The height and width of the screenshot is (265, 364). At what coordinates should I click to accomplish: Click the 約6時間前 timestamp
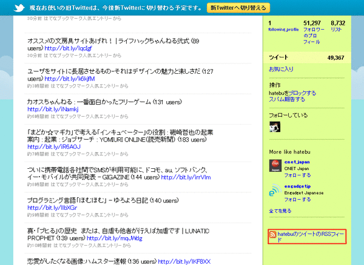point(38,117)
